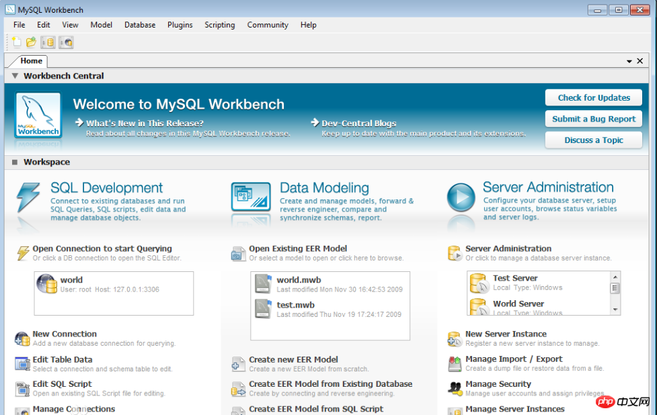Open the Database menu

(x=139, y=25)
